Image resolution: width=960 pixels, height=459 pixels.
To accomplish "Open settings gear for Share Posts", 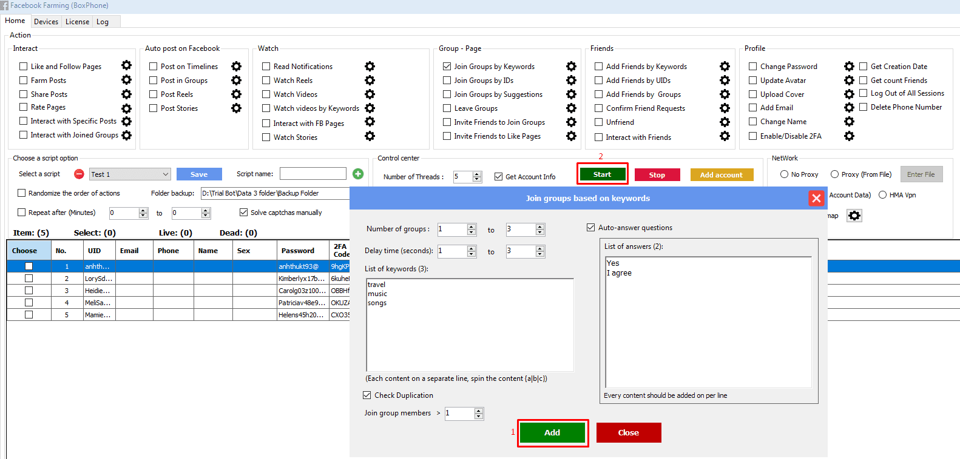I will (126, 94).
